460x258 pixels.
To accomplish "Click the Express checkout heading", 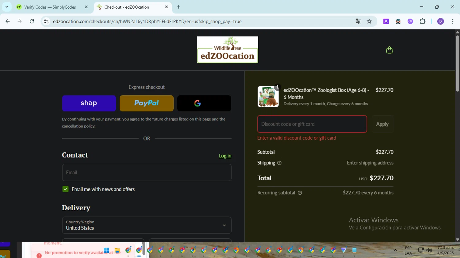I will point(147,87).
